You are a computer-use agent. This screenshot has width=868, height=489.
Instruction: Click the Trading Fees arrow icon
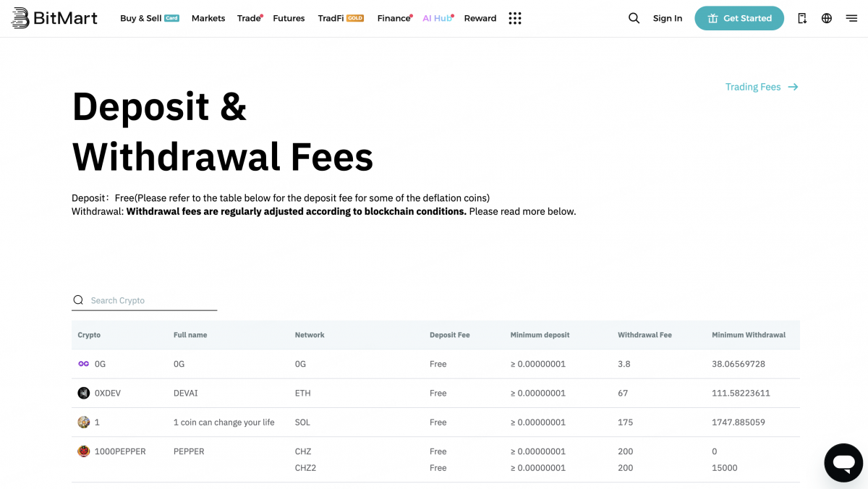[x=793, y=86]
